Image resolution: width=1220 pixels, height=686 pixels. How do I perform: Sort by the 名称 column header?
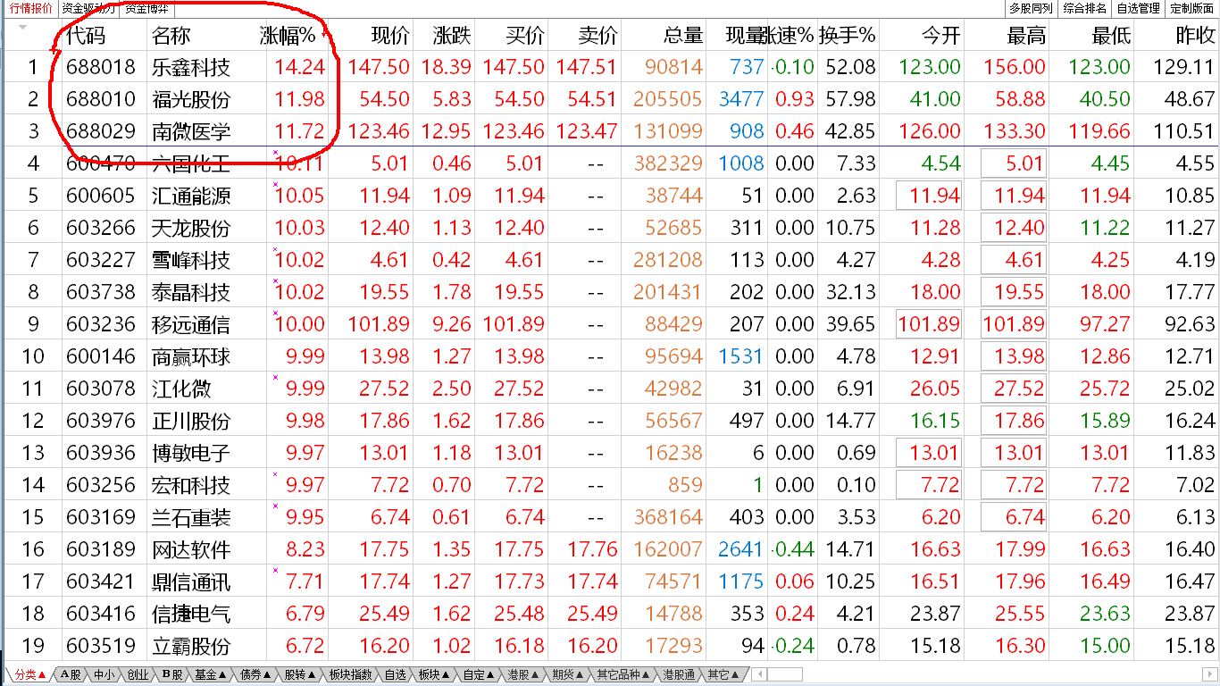171,36
